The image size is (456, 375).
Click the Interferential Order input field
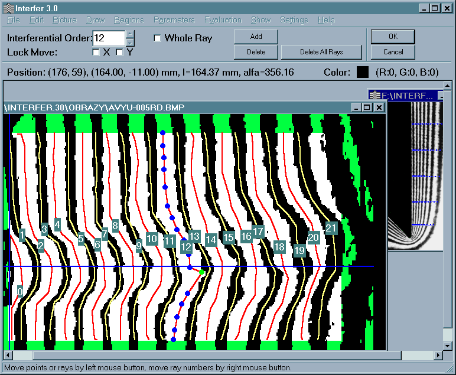click(109, 38)
